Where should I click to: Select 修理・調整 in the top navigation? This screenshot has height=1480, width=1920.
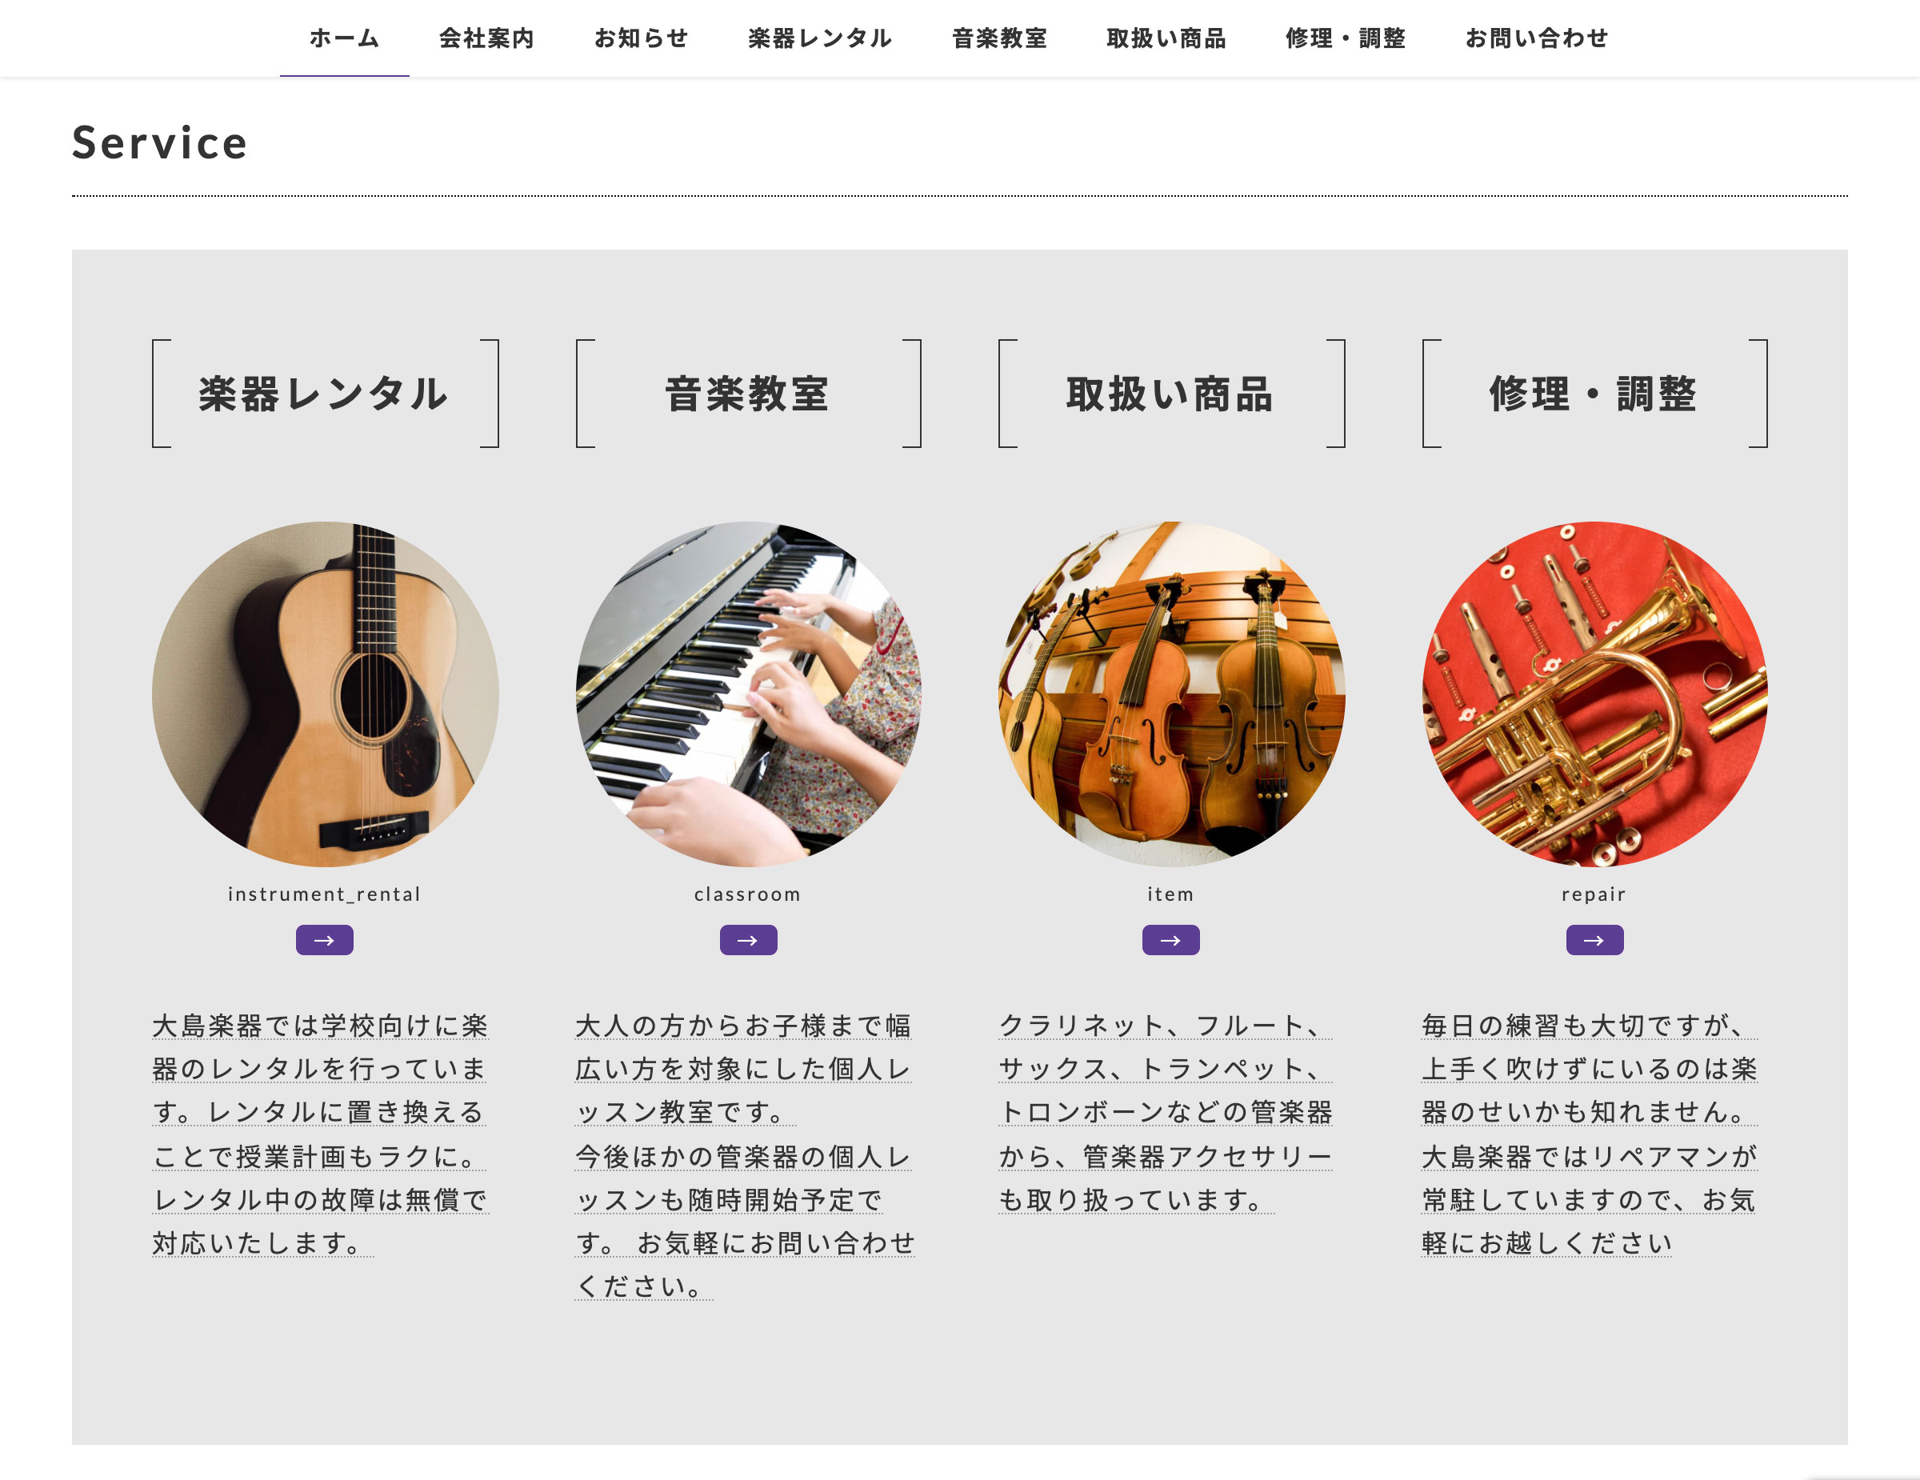pos(1345,38)
